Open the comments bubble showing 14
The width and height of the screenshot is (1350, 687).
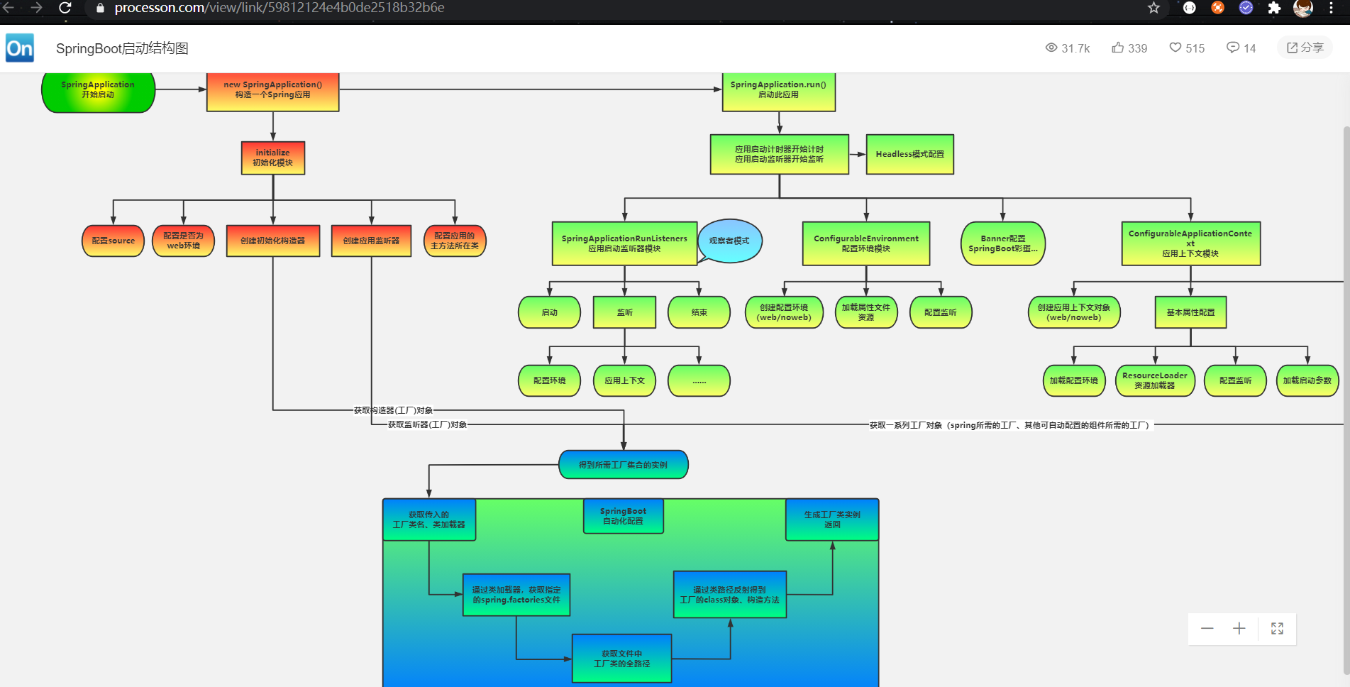pyautogui.click(x=1241, y=48)
